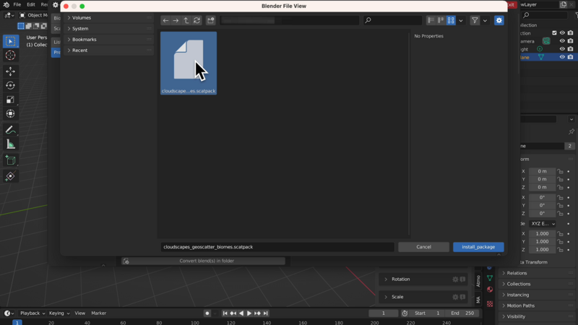Hide the Camera object in viewport
Image resolution: width=578 pixels, height=325 pixels.
click(x=562, y=41)
